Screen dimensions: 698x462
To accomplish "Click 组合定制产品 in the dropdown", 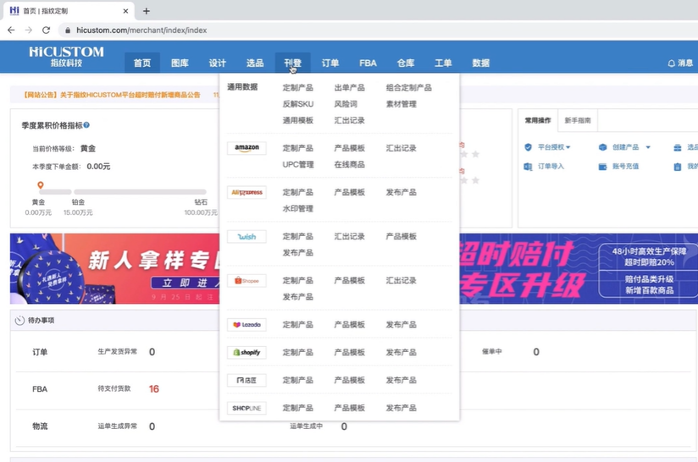I will 408,88.
